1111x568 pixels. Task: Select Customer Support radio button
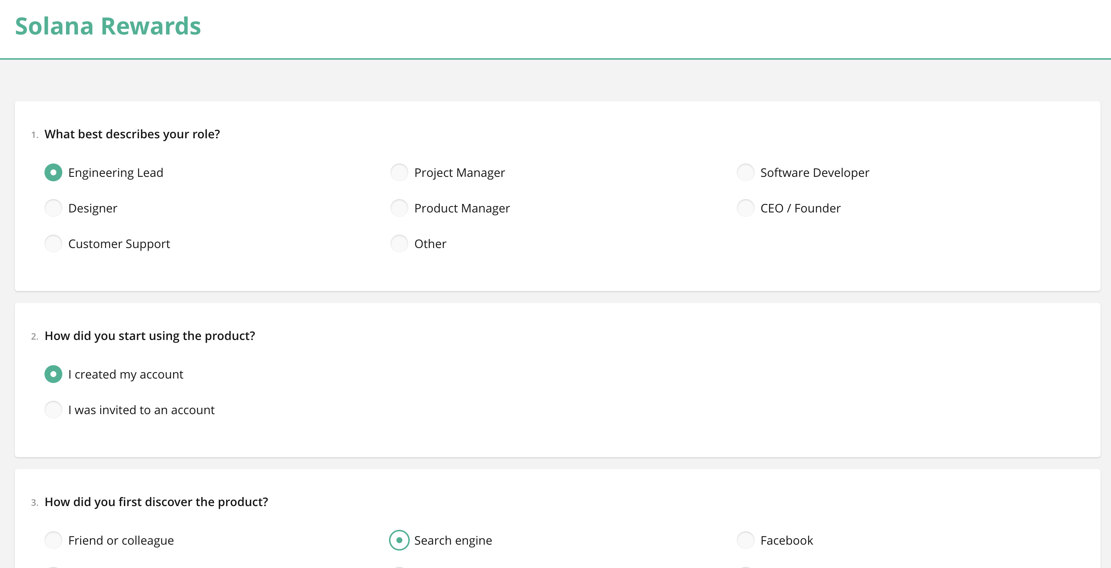coord(53,244)
